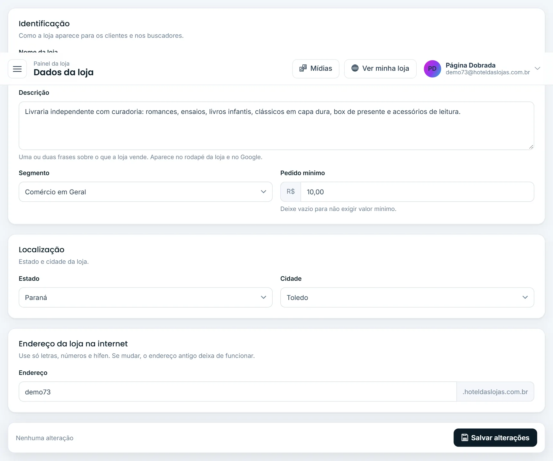Click into the Descrição text area

[x=276, y=126]
